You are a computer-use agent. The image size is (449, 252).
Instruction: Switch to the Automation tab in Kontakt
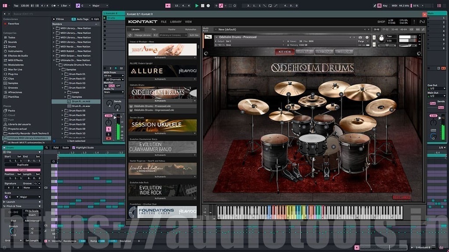pyautogui.click(x=190, y=29)
